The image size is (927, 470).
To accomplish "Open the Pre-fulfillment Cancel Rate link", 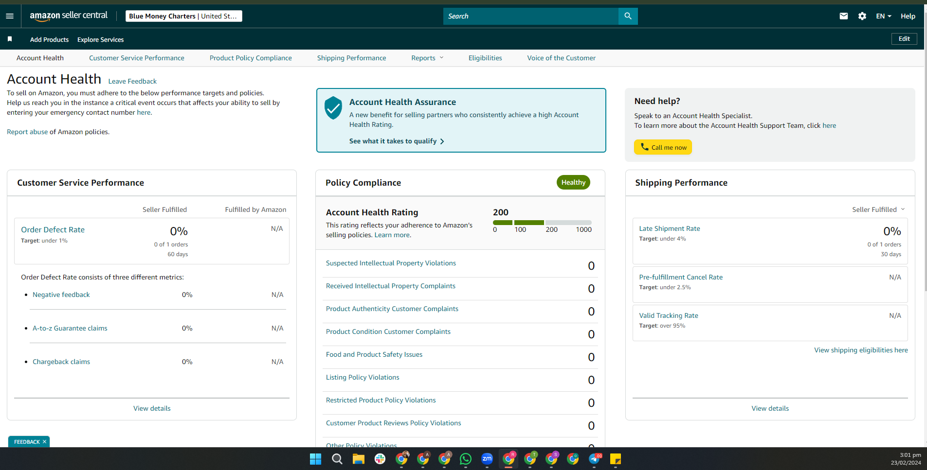I will [x=681, y=277].
